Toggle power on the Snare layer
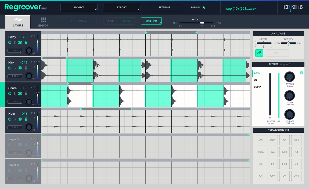Viewport: 309px width, 189px height. pos(10,93)
